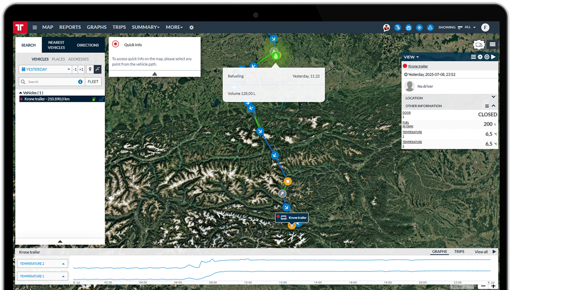564x290 pixels.
Task: Open the gear settings in VIEW panel header
Action: (480, 57)
